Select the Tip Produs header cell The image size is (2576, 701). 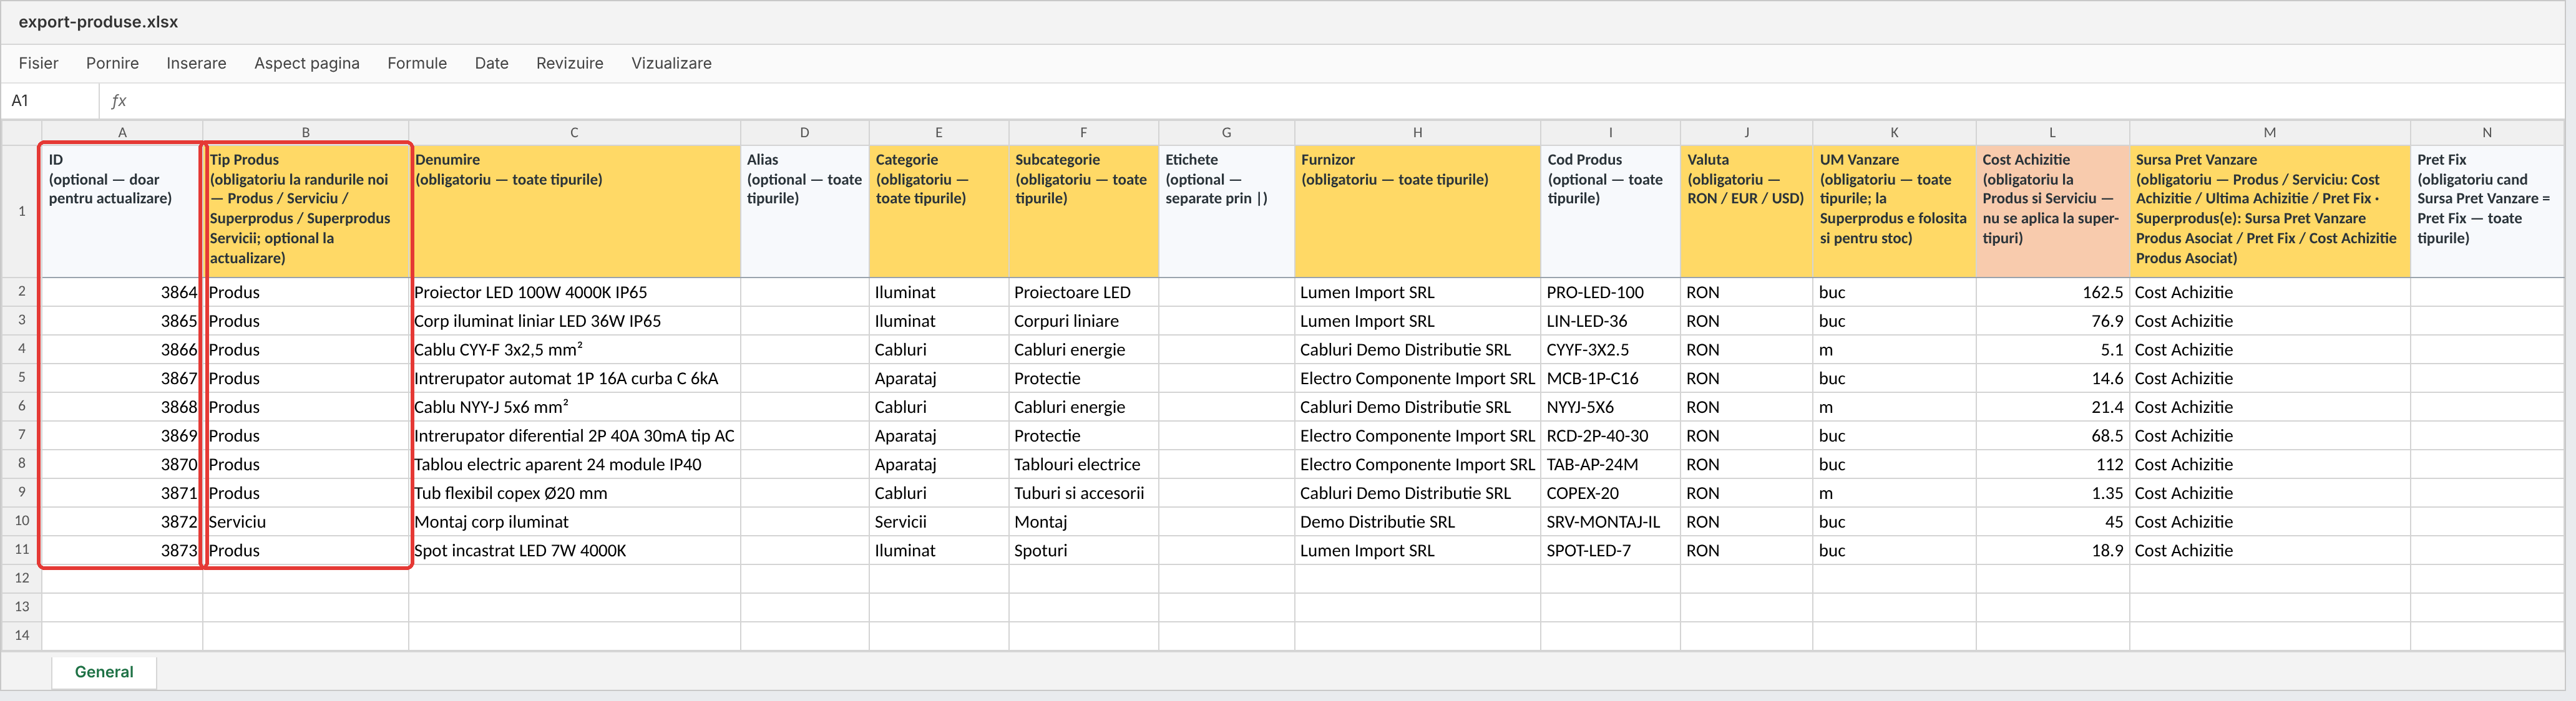click(306, 211)
